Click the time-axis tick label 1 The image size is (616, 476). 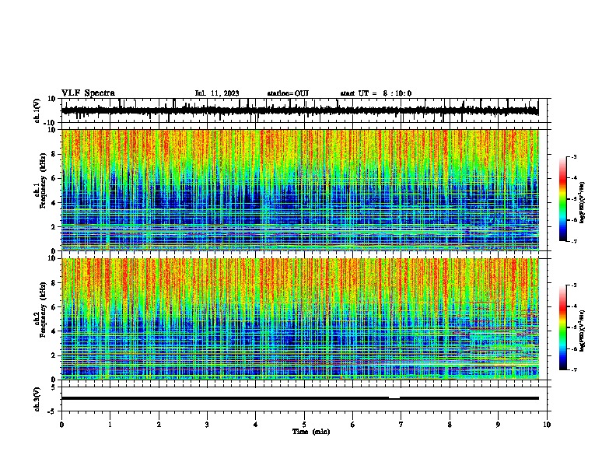pyautogui.click(x=110, y=425)
